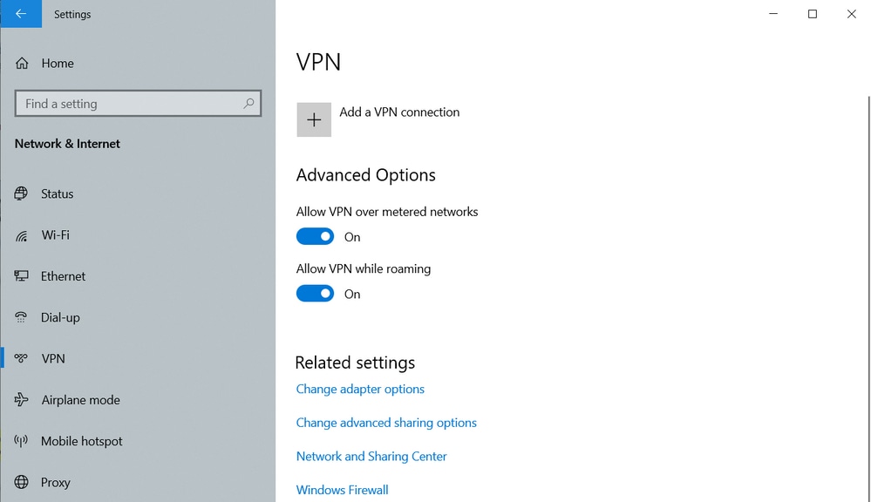Screen dimensions: 871x502
Task: Open Change adapter options link
Action: [x=360, y=389]
